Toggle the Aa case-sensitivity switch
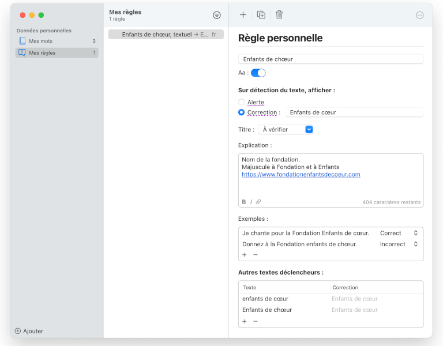 [x=258, y=73]
